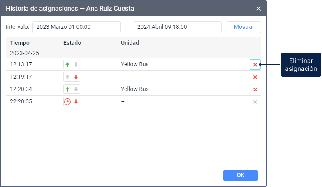Close the Historia de asignaciones dialog

(x=259, y=8)
